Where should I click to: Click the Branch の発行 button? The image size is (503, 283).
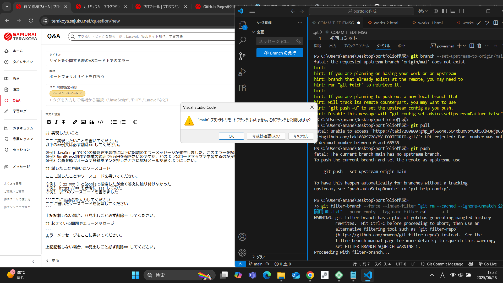pos(280,53)
